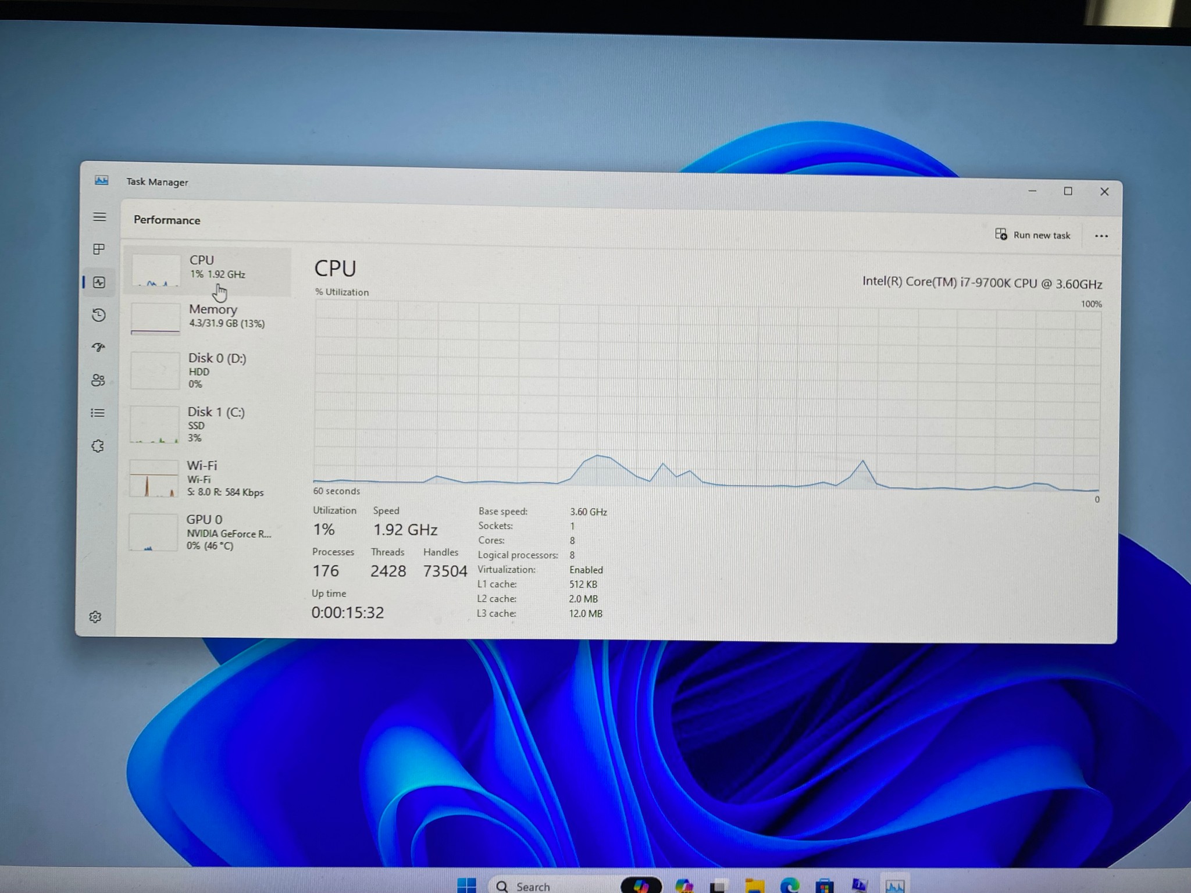
Task: Select the CPU performance entry
Action: (x=208, y=272)
